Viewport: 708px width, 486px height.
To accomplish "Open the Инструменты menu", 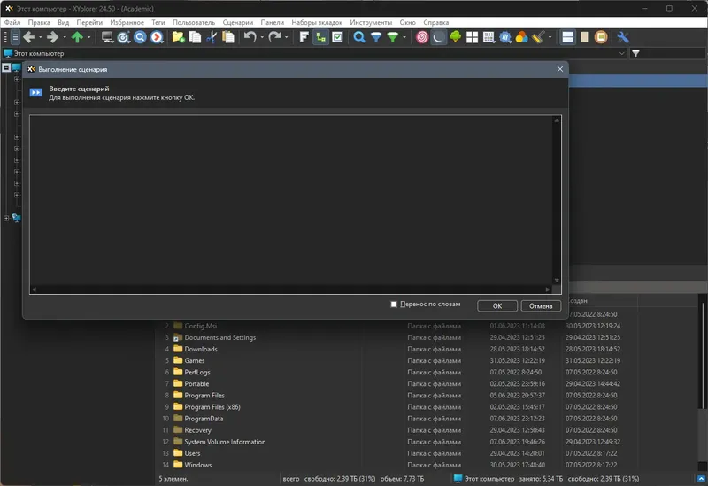I will click(x=371, y=22).
